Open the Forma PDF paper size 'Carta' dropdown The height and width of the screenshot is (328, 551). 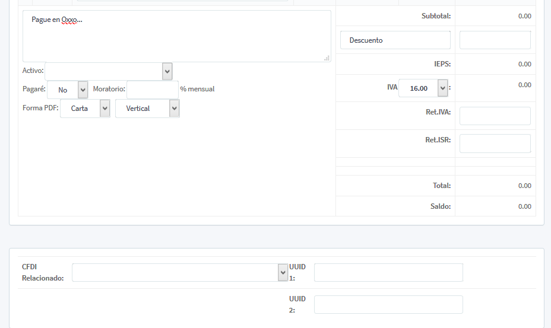[85, 109]
